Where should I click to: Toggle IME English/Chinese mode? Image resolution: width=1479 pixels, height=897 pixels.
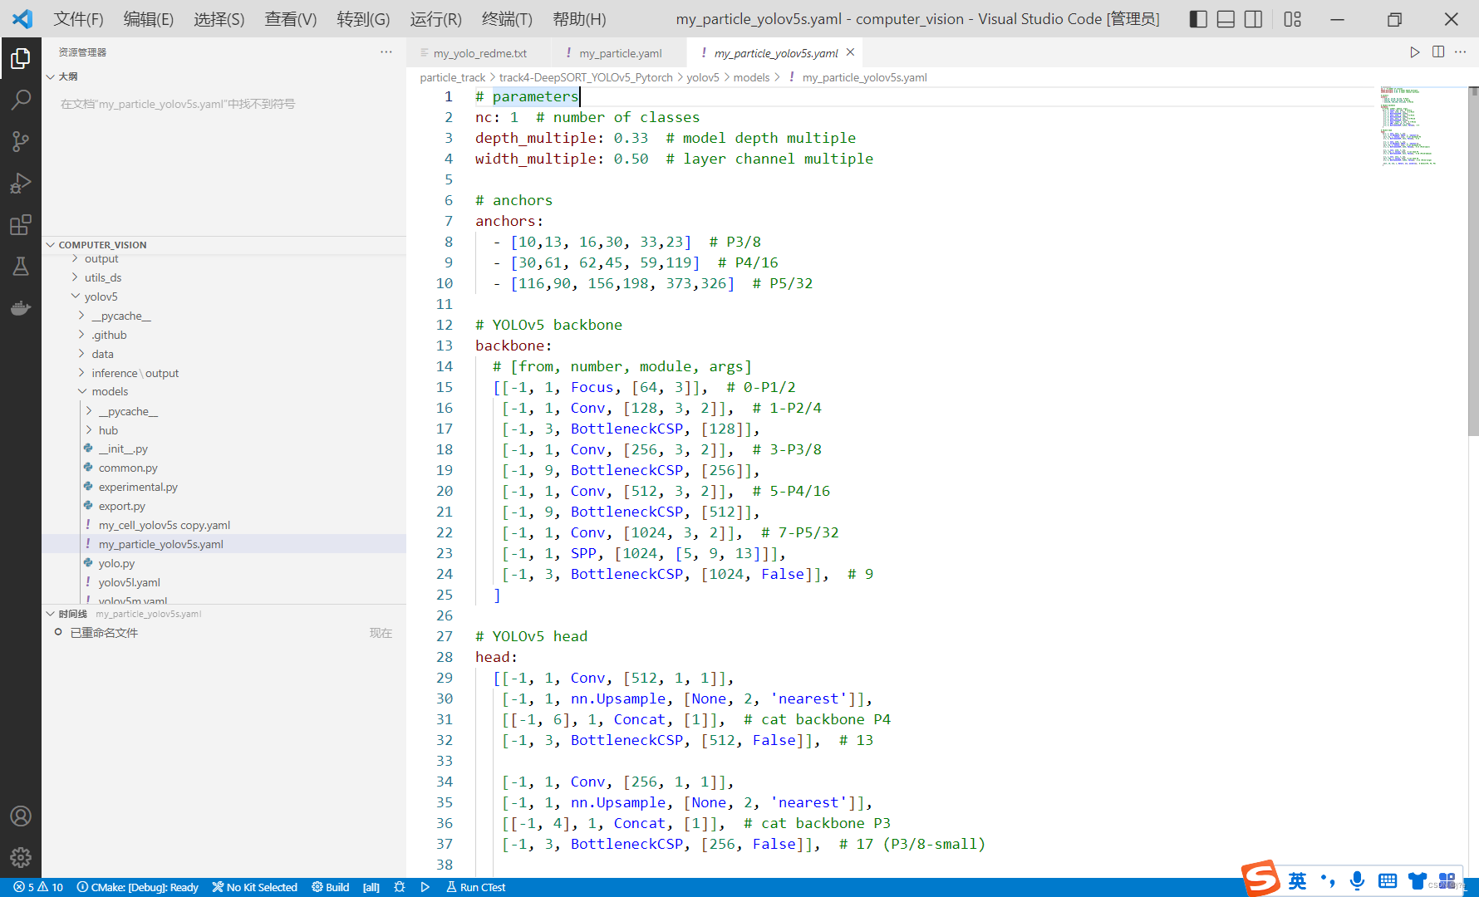click(1297, 880)
